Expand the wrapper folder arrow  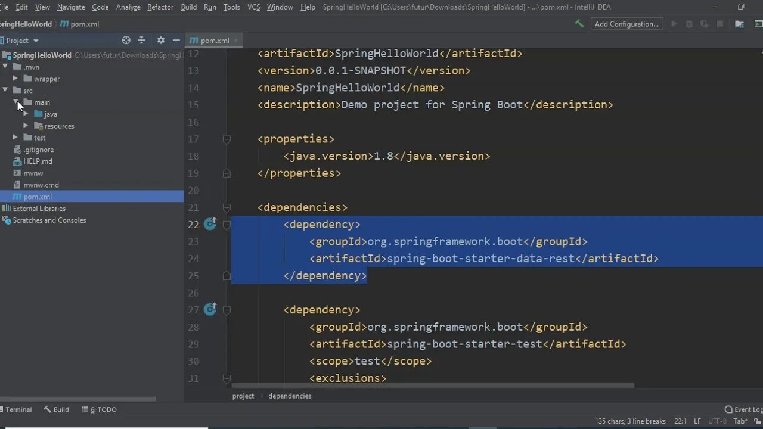pyautogui.click(x=15, y=79)
